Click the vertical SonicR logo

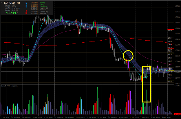(x=26, y=8)
